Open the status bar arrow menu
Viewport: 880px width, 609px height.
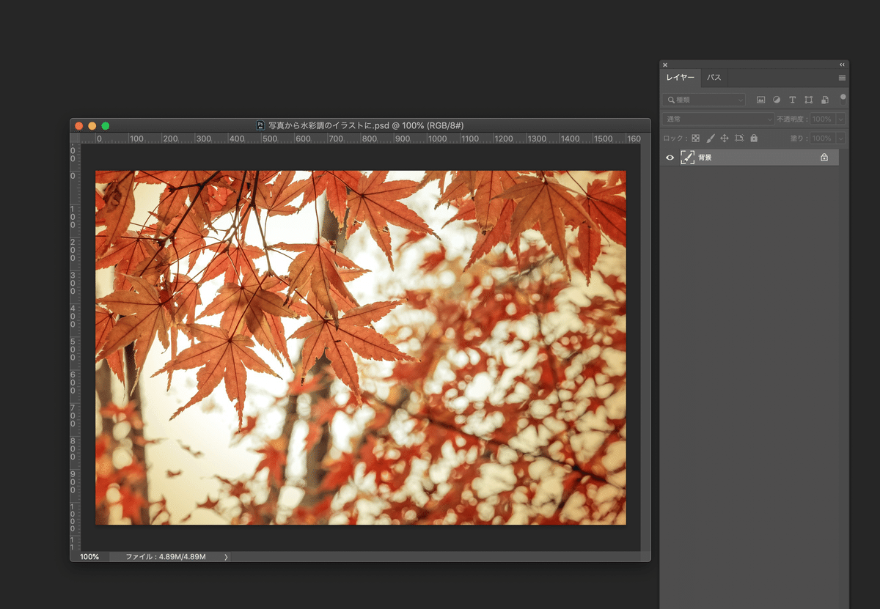click(226, 557)
